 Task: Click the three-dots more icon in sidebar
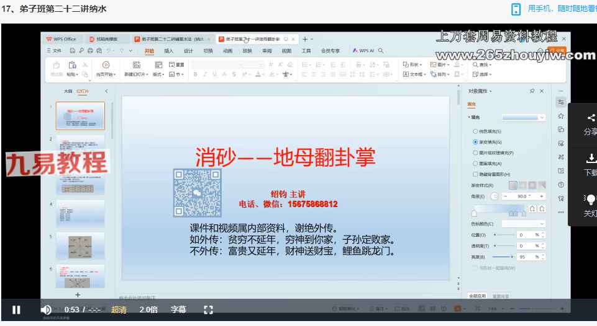click(561, 213)
